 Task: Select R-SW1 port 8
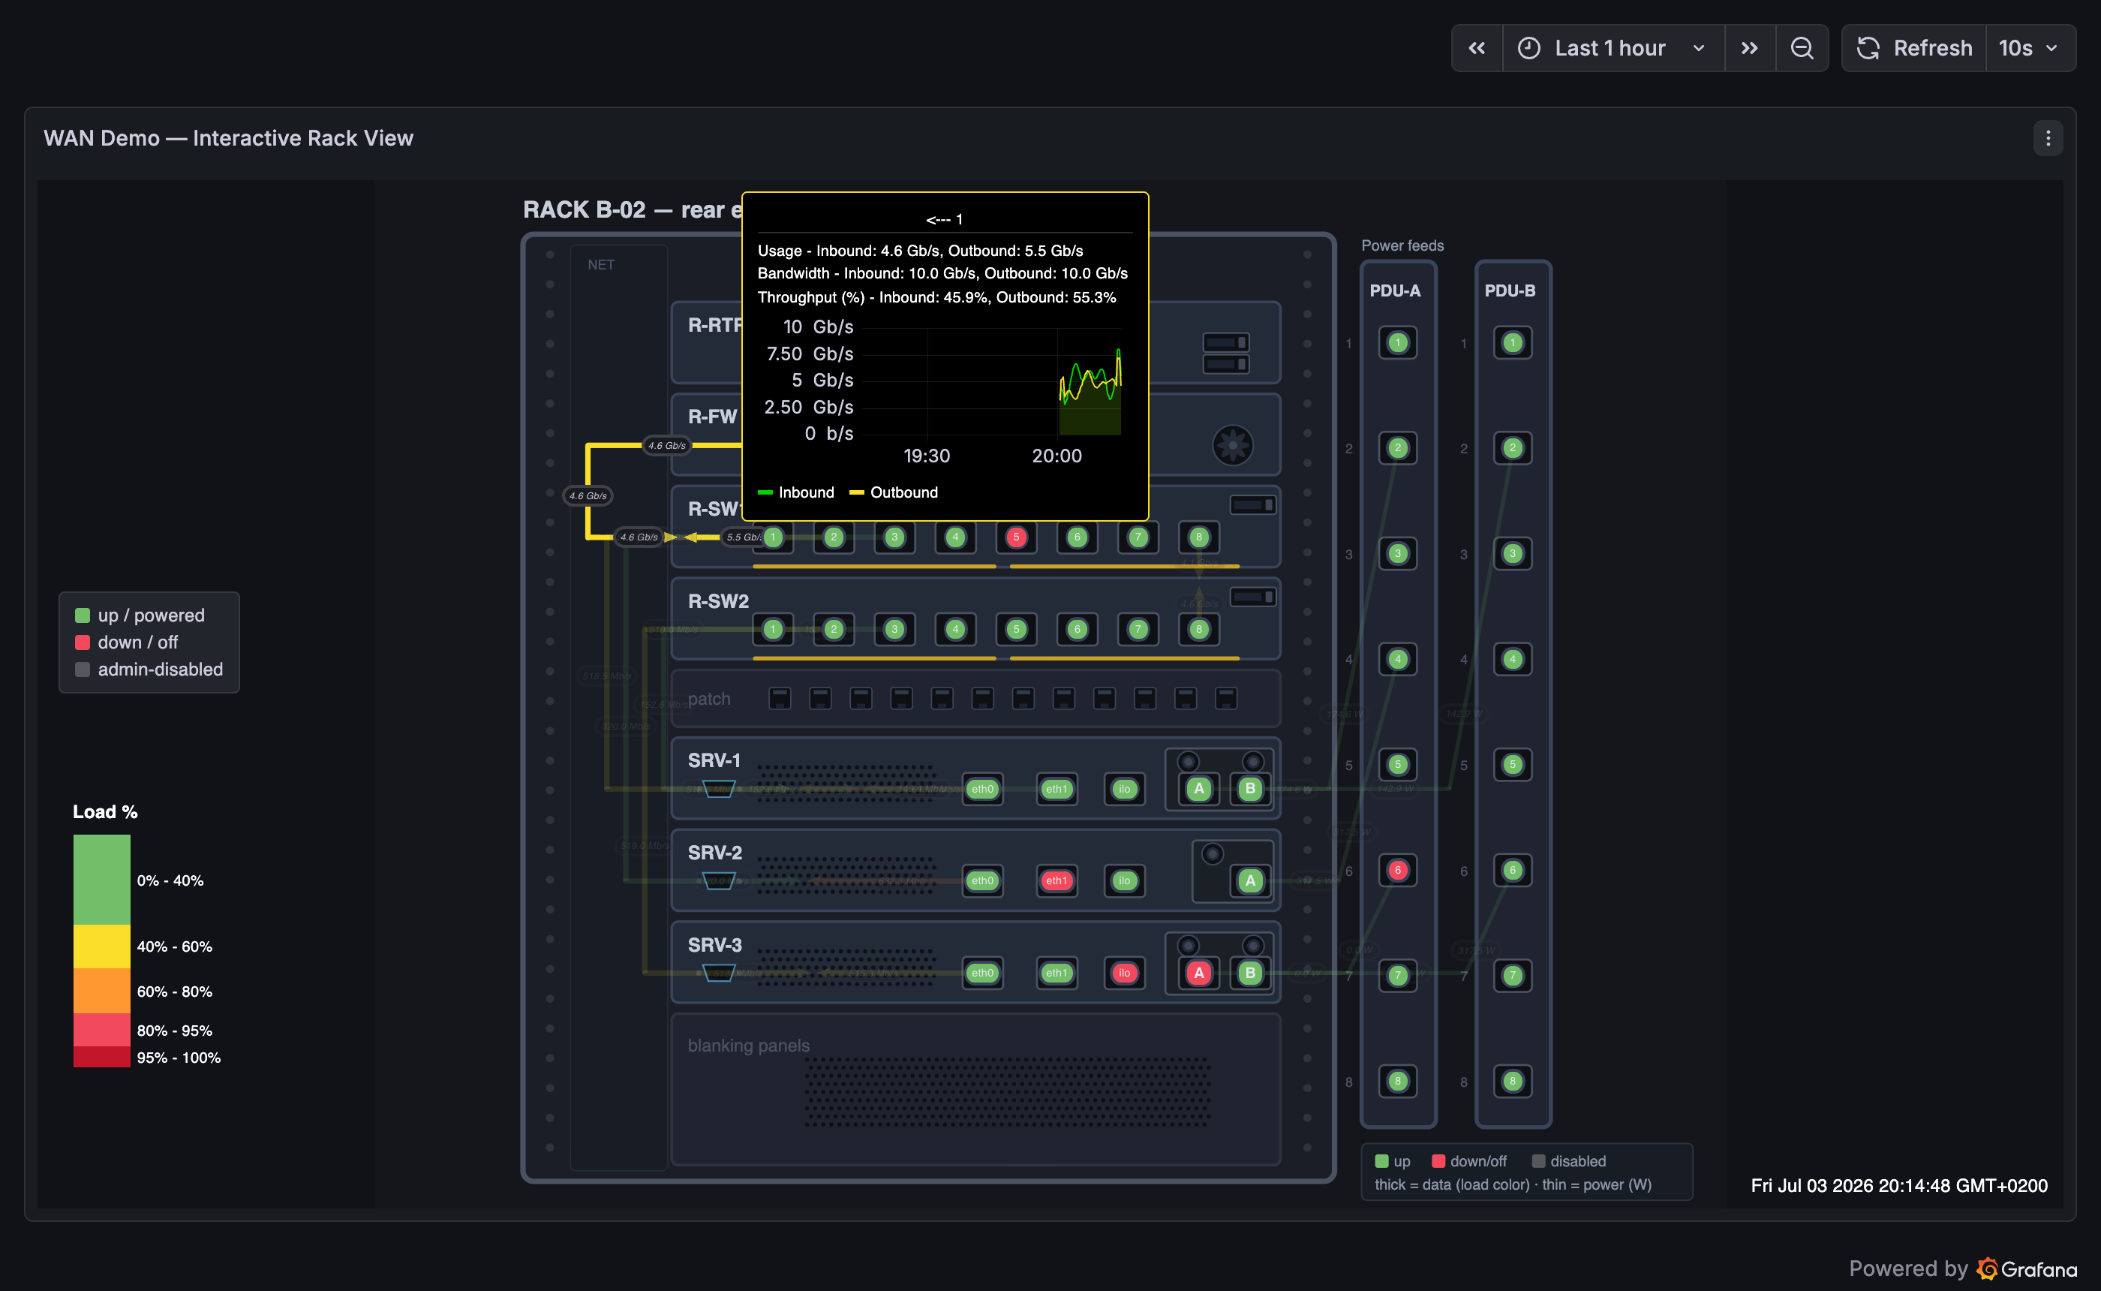click(x=1199, y=537)
